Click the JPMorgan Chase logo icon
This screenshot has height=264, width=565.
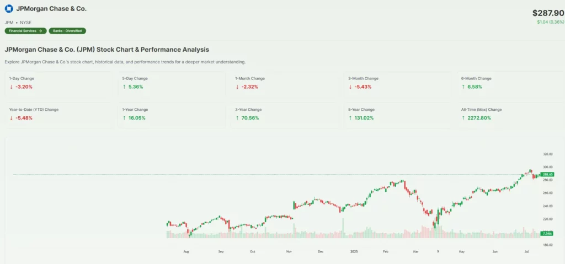(8, 9)
